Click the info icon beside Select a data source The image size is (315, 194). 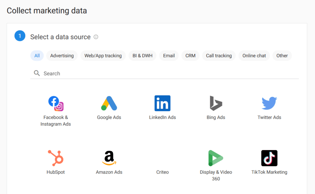(x=96, y=37)
